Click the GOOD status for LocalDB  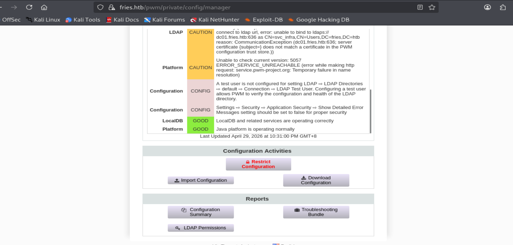[200, 121]
